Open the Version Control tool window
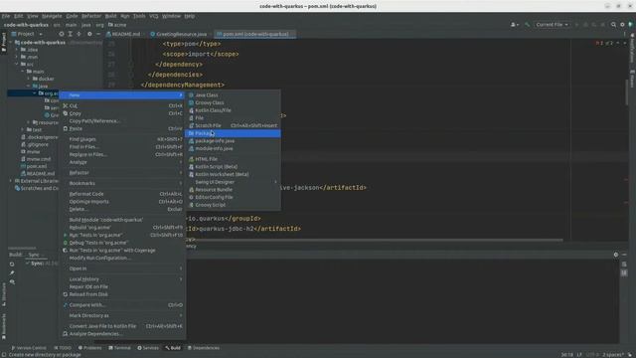This screenshot has width=636, height=358. pyautogui.click(x=29, y=348)
